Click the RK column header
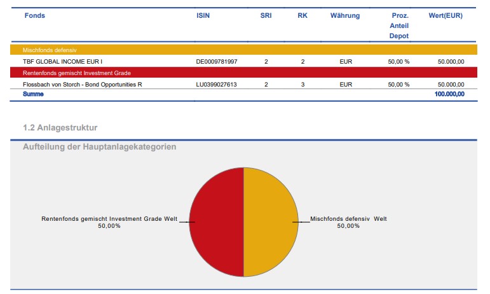 [x=303, y=15]
